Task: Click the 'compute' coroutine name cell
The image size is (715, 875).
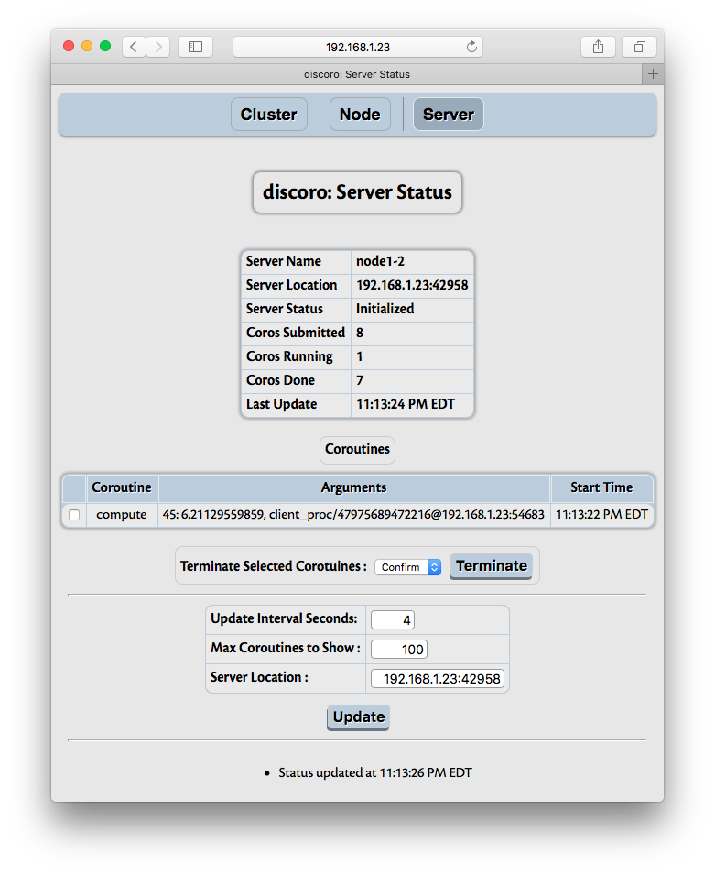Action: pos(122,515)
